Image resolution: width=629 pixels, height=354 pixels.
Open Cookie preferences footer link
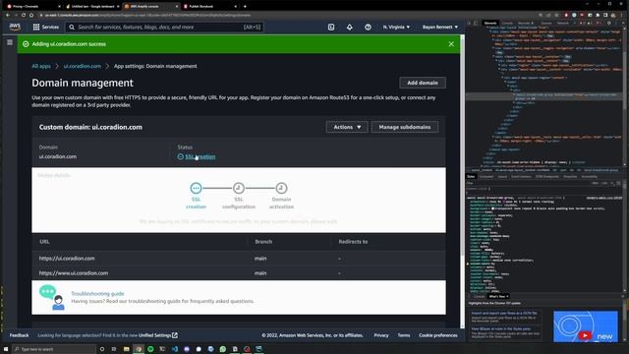pyautogui.click(x=438, y=335)
